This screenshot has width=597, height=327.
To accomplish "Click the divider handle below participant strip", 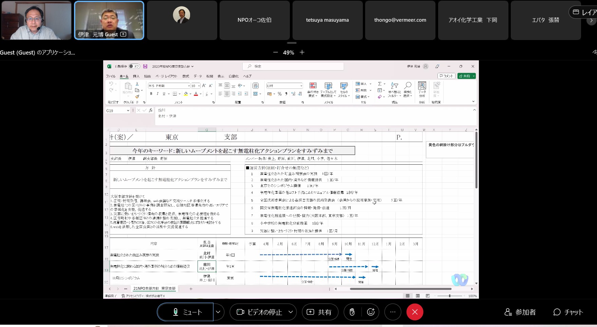I will tap(292, 43).
